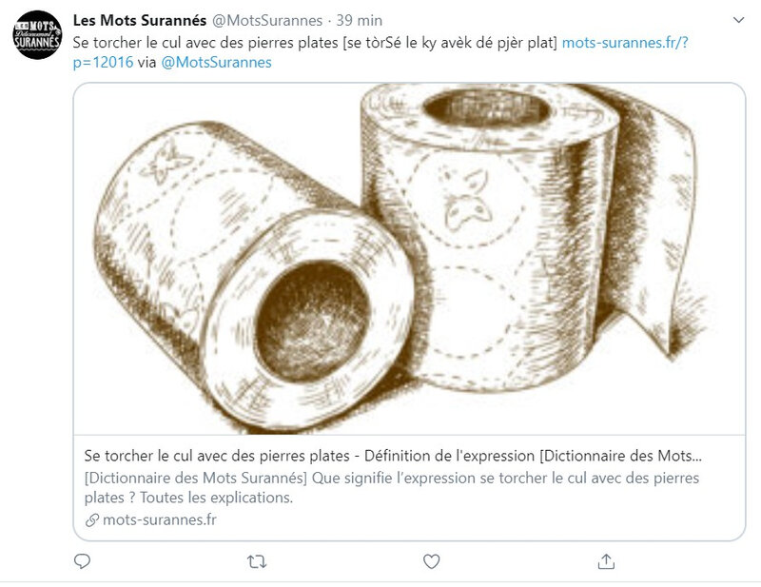761x587 pixels.
Task: Expand the tweet options chevron menu
Action: 739,19
